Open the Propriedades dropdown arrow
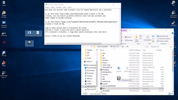This screenshot has height=100, width=178. tap(147, 41)
